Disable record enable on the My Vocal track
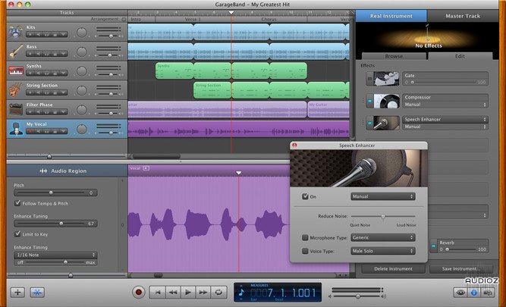Image resolution: width=506 pixels, height=307 pixels. point(30,131)
